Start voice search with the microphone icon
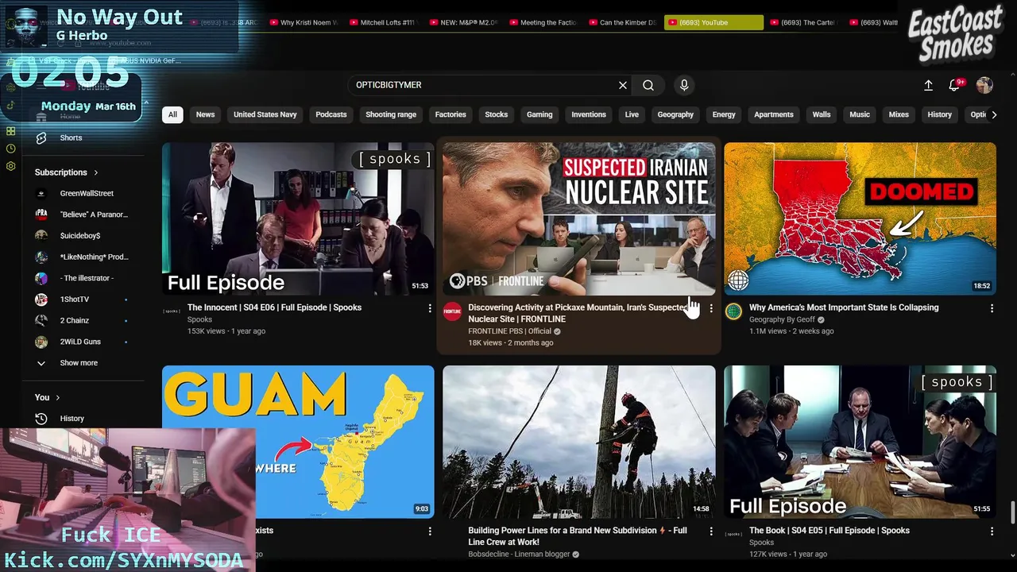The height and width of the screenshot is (572, 1017). click(684, 85)
